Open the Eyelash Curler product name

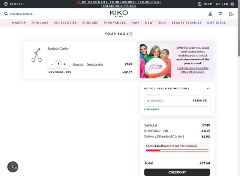[58, 49]
